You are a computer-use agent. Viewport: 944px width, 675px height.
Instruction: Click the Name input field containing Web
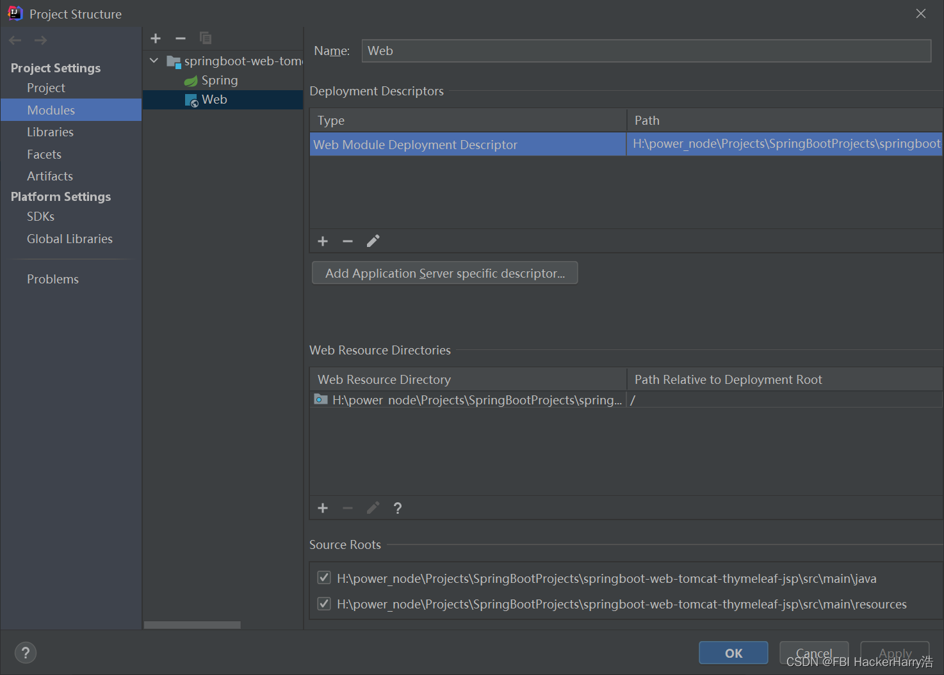point(646,51)
